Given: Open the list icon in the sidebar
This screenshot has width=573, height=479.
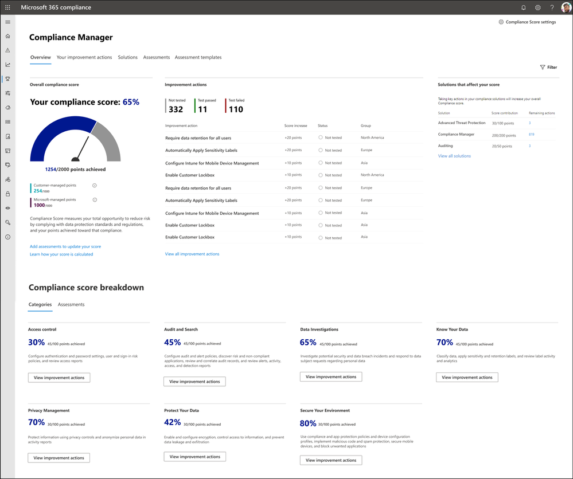Looking at the screenshot, I should [x=7, y=122].
